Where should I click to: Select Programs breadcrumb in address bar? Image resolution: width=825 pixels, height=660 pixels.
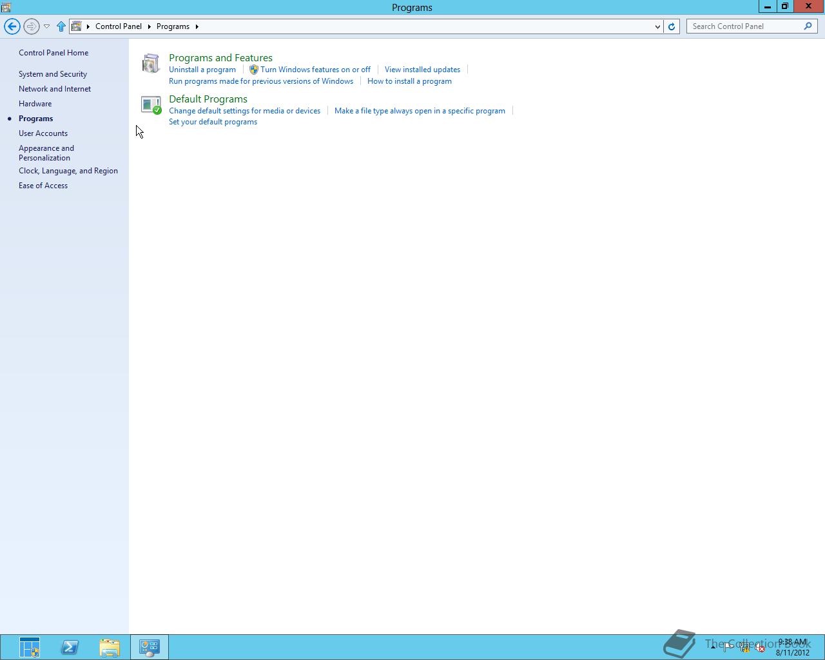173,26
